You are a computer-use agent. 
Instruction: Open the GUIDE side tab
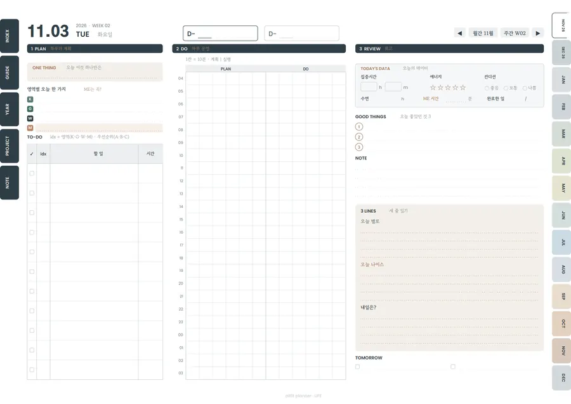click(x=9, y=72)
